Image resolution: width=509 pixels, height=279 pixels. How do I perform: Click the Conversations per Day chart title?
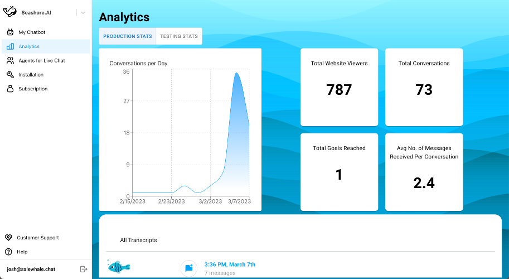tap(138, 64)
